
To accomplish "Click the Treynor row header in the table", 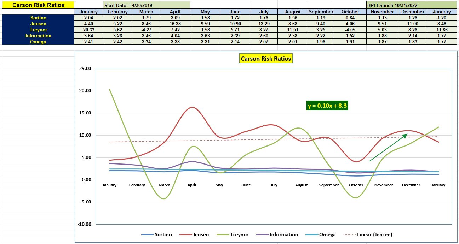I will pos(38,30).
